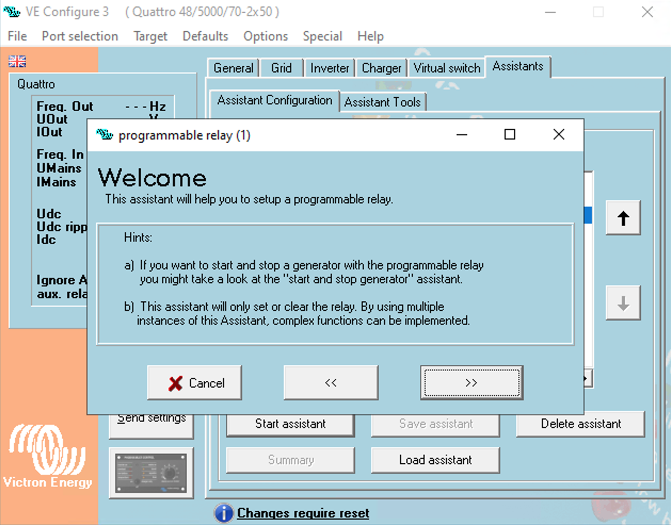Switch to the Charger tab
The image size is (671, 525).
coord(381,68)
